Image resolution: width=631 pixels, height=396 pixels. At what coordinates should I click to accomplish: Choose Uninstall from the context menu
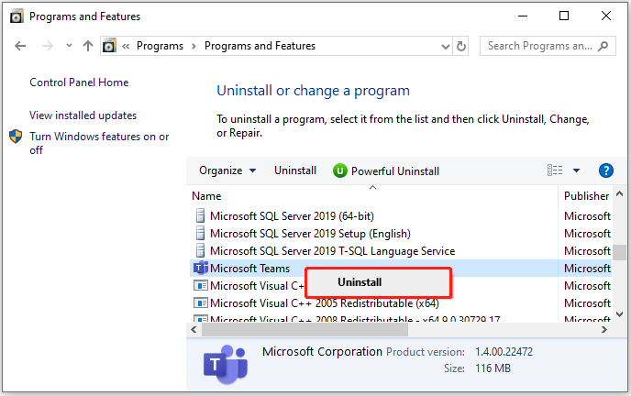point(378,282)
